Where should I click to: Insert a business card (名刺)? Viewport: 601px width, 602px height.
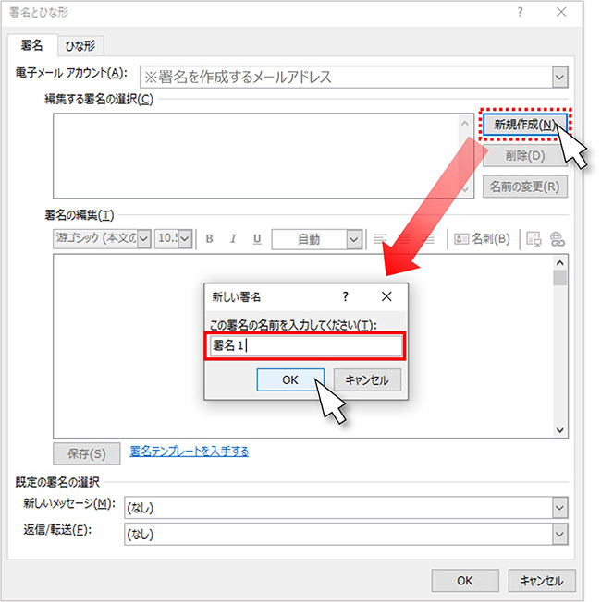(x=482, y=239)
